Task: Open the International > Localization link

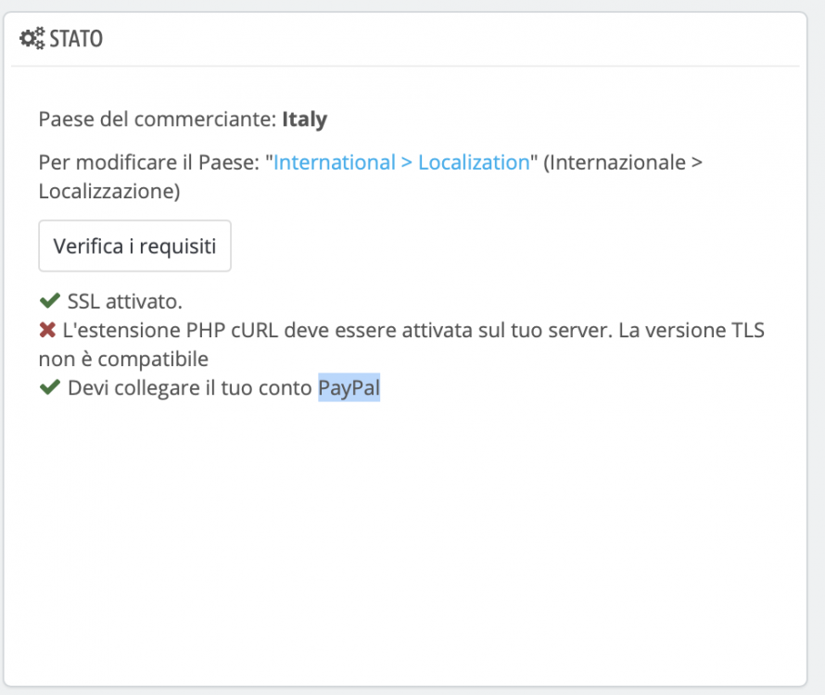Action: (397, 161)
